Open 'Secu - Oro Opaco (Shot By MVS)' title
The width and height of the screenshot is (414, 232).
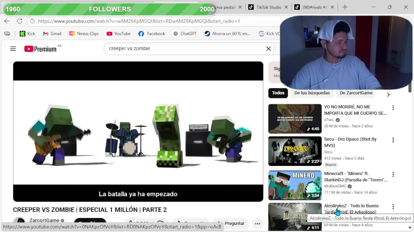click(350, 142)
